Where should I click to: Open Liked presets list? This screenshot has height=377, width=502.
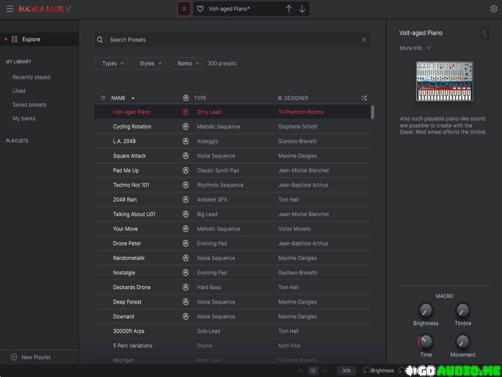tap(18, 91)
